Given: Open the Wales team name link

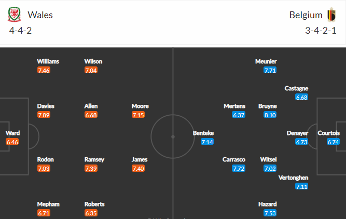Looking at the screenshot, I should tap(40, 15).
